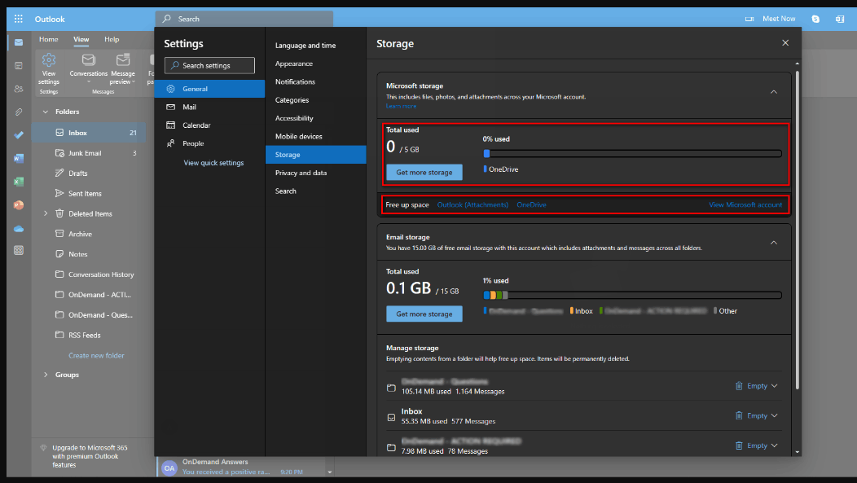857x483 pixels.
Task: Open the dropdown arrow on the 7.98 MB row
Action: (775, 446)
